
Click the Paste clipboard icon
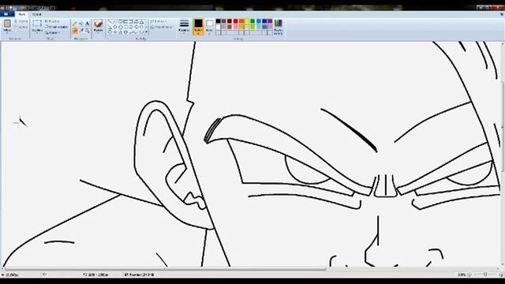click(x=7, y=24)
